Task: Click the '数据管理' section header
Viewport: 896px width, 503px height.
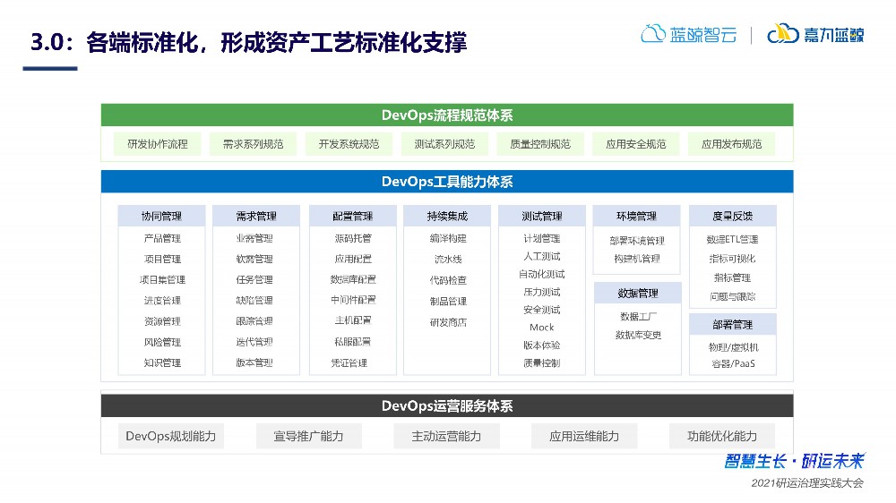Action: 638,293
